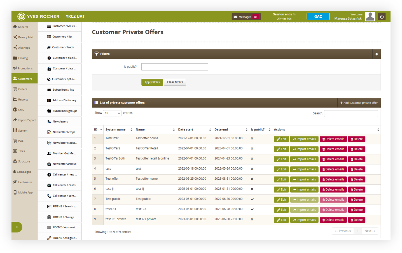Sort by Actions column arrows
Viewport: 402px width, 253px height.
click(378, 130)
